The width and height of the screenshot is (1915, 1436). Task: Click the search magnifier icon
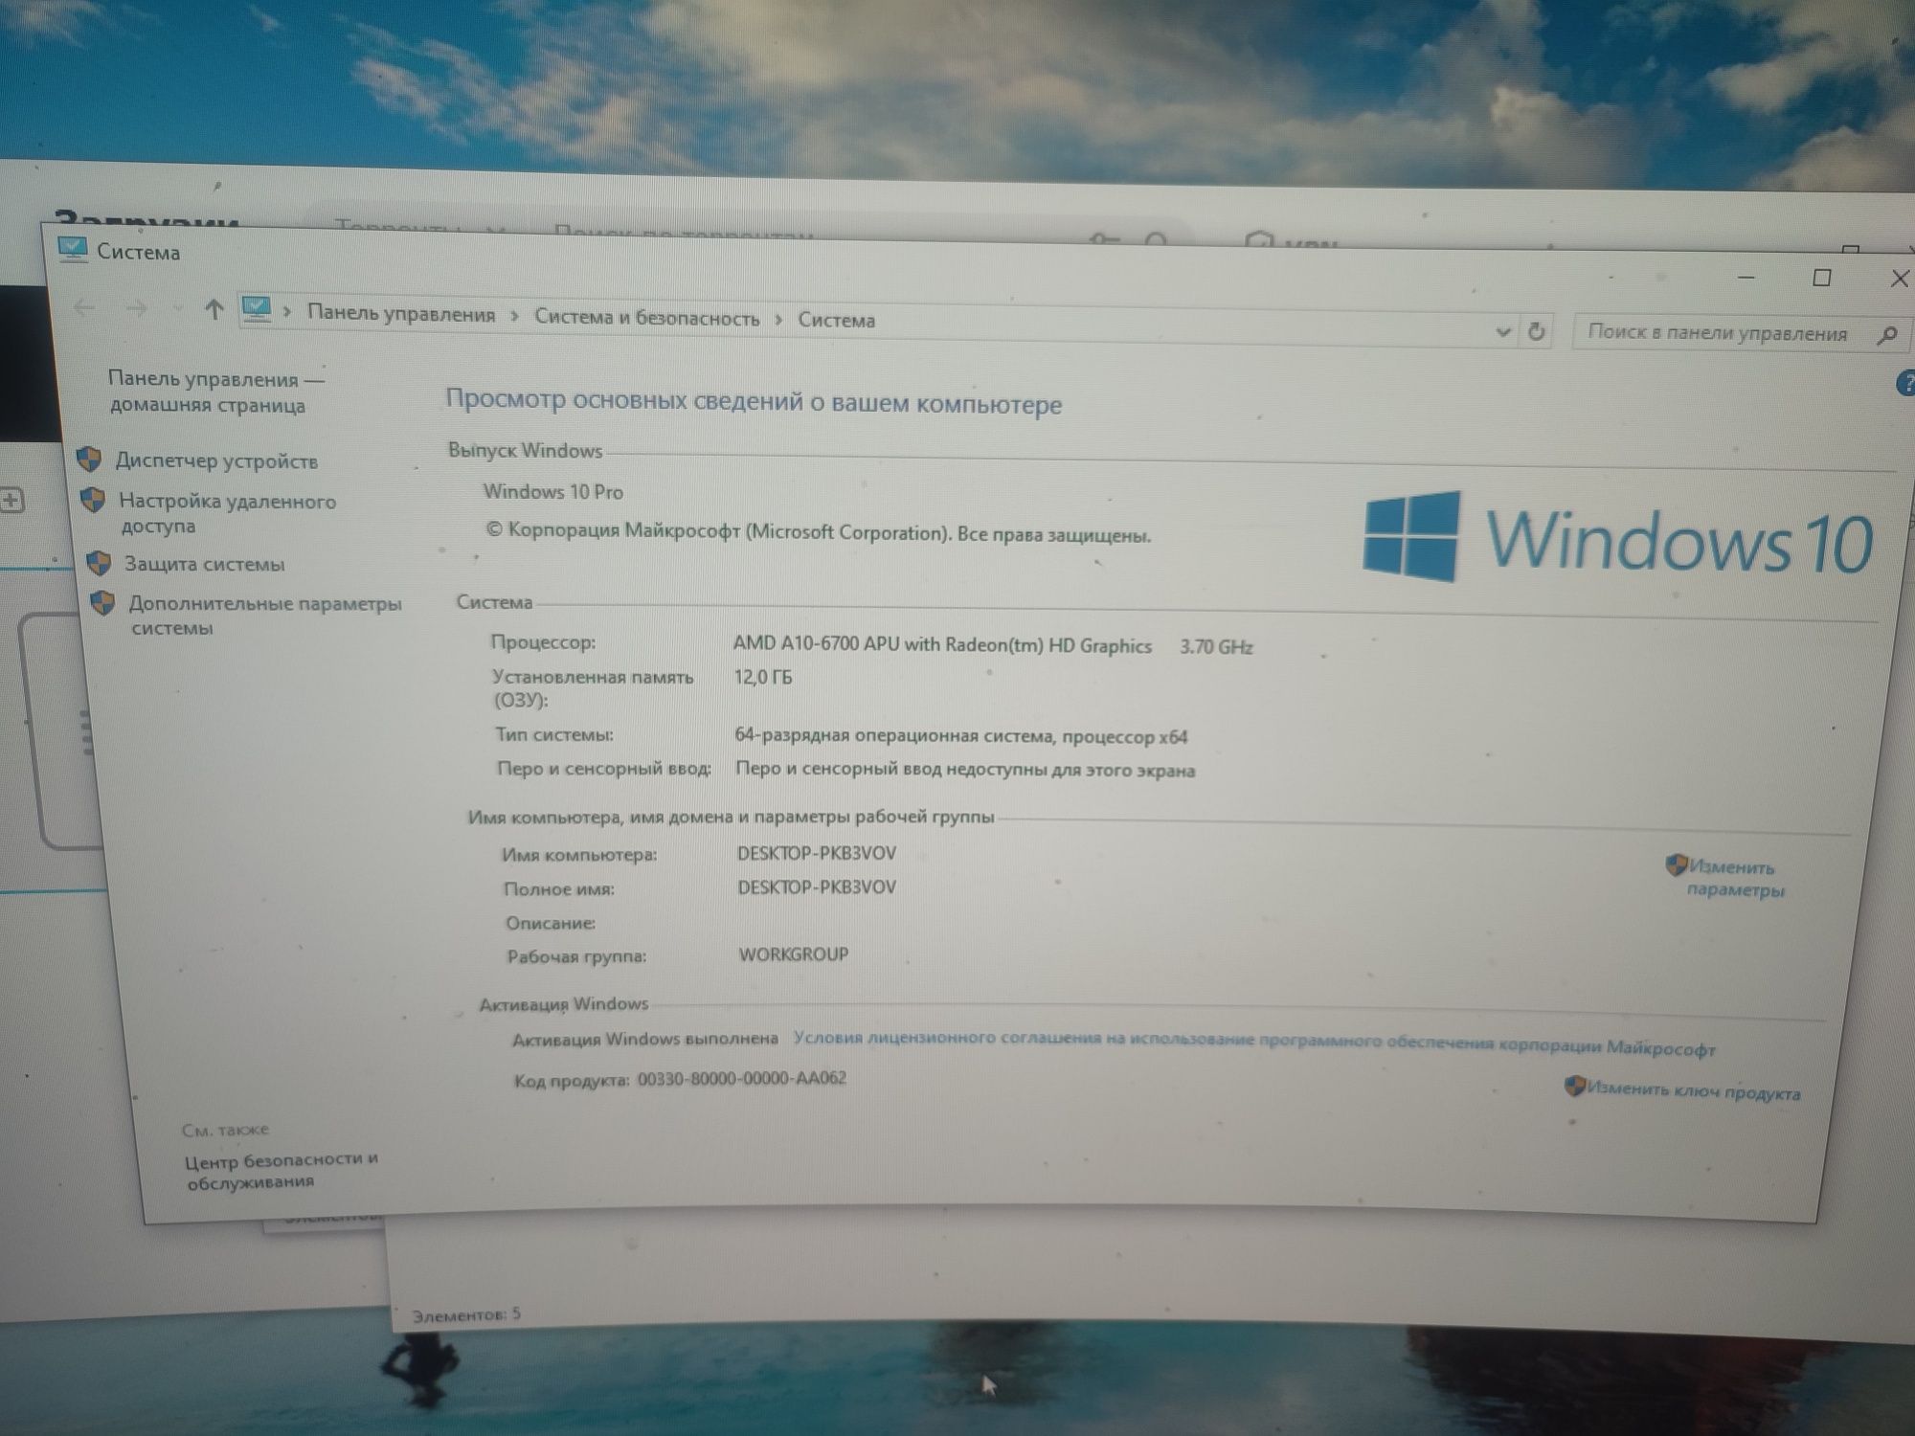tap(1887, 335)
